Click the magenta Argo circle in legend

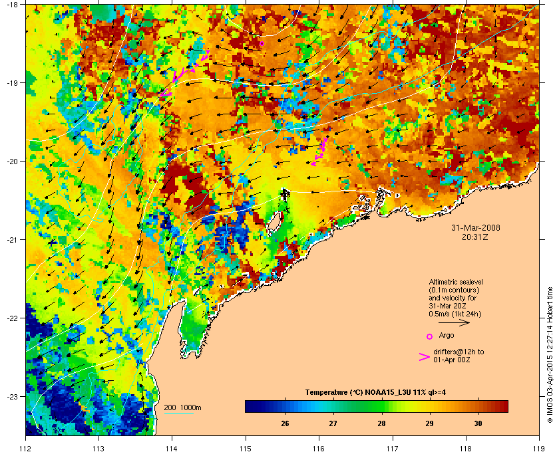pyautogui.click(x=430, y=336)
